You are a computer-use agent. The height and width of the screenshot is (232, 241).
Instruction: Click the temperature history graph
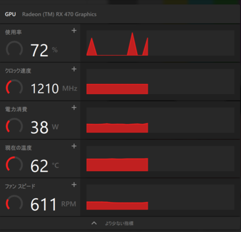pyautogui.click(x=160, y=159)
